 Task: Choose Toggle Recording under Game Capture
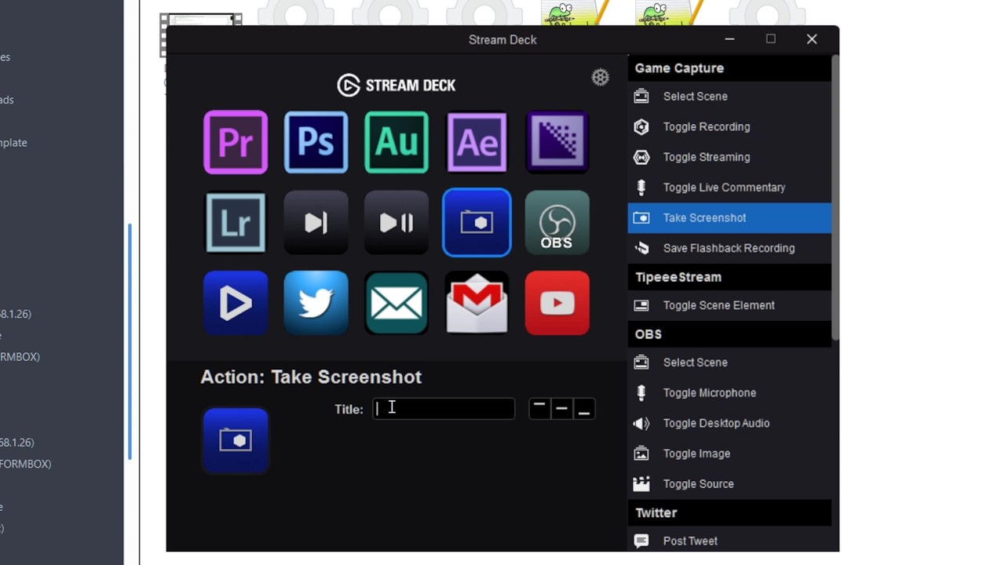click(706, 126)
